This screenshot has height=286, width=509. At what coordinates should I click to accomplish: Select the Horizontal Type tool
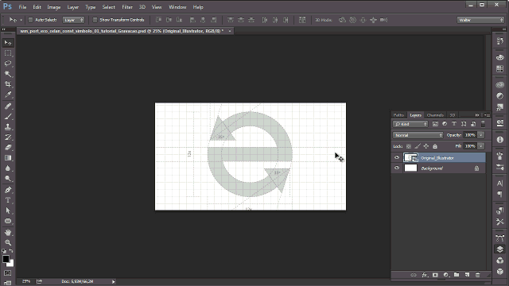click(x=8, y=200)
